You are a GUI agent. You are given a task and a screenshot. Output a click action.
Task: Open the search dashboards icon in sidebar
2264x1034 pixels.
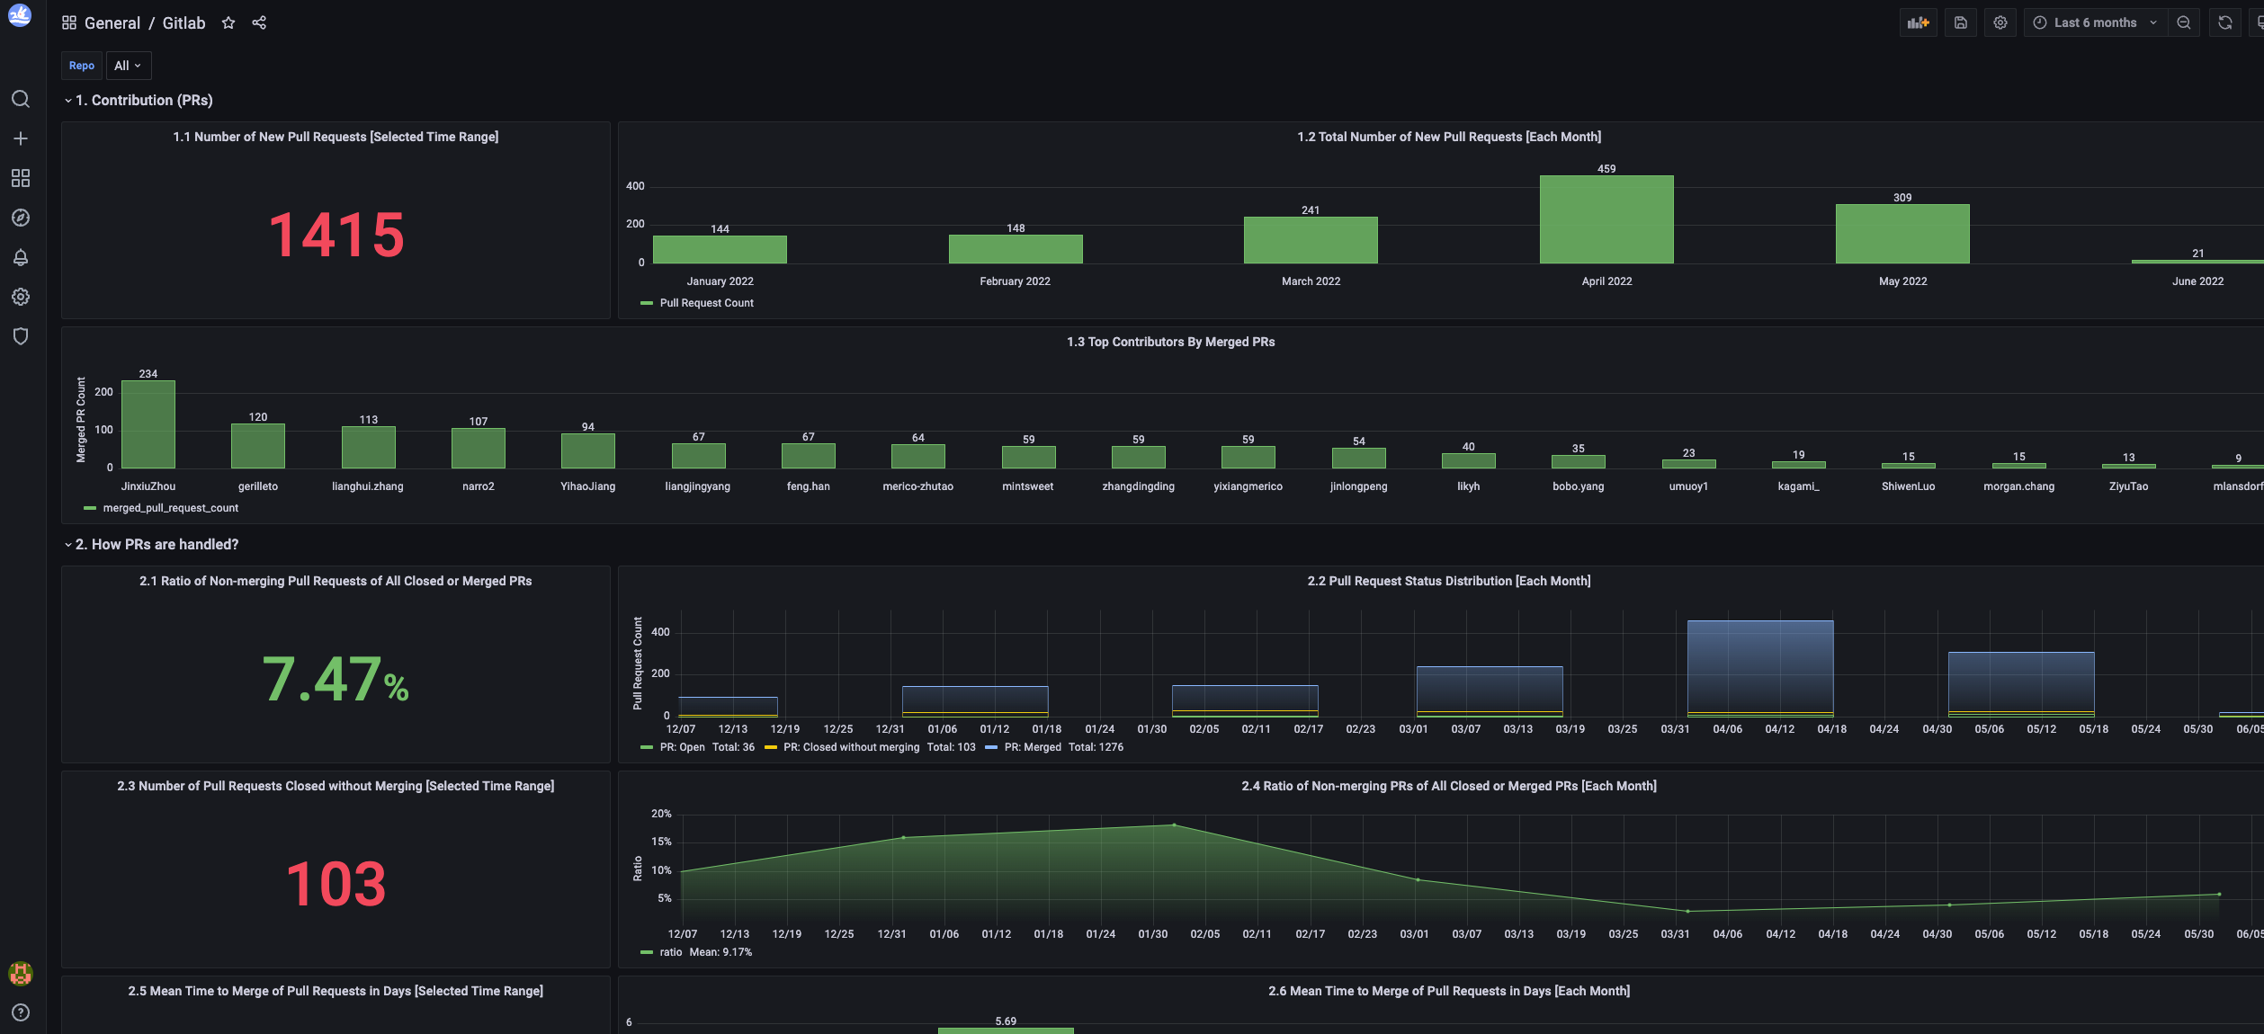[21, 99]
